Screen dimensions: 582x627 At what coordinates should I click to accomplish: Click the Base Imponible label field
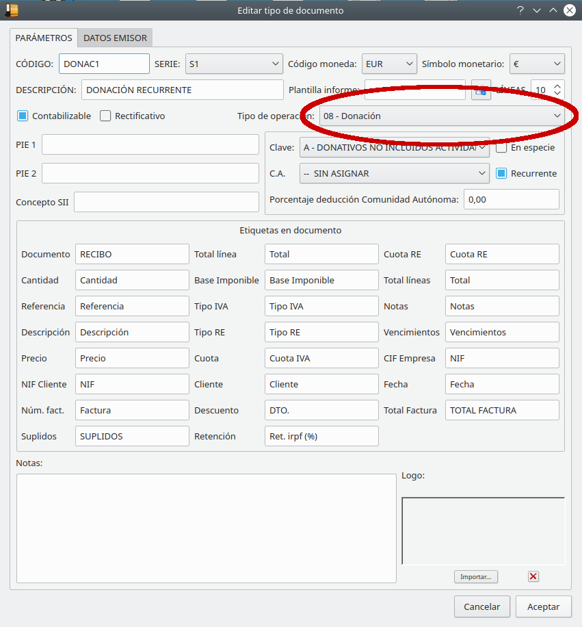(321, 281)
